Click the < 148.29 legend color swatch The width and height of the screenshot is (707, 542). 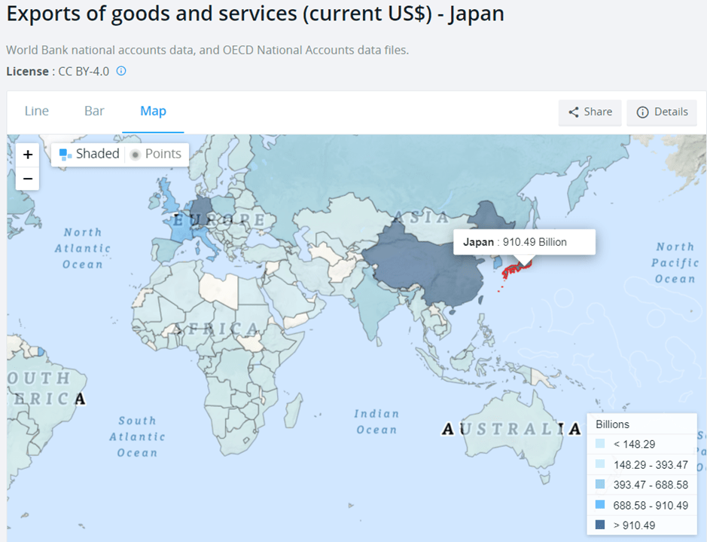click(599, 444)
